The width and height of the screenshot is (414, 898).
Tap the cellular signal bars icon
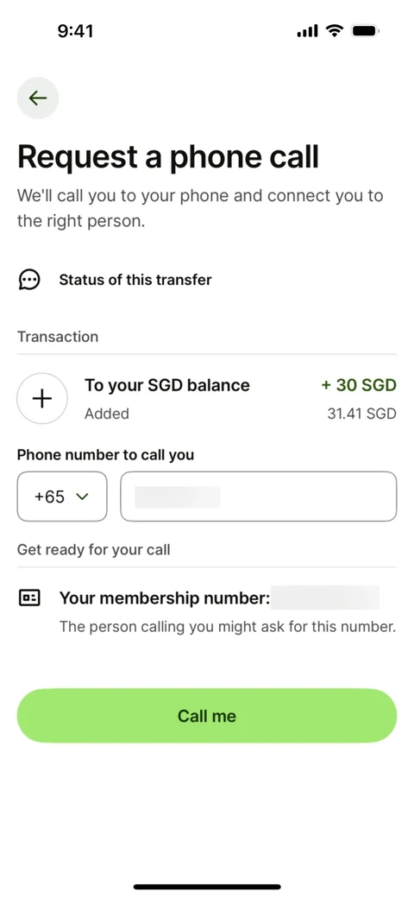(x=307, y=31)
